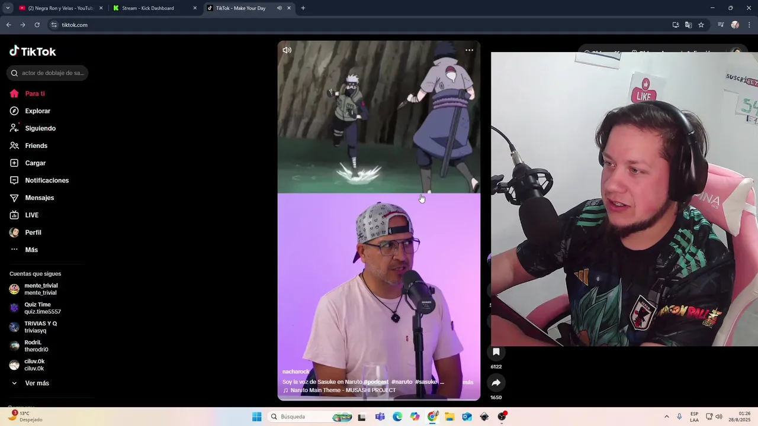Open nacharock creator profile link

[x=296, y=372]
